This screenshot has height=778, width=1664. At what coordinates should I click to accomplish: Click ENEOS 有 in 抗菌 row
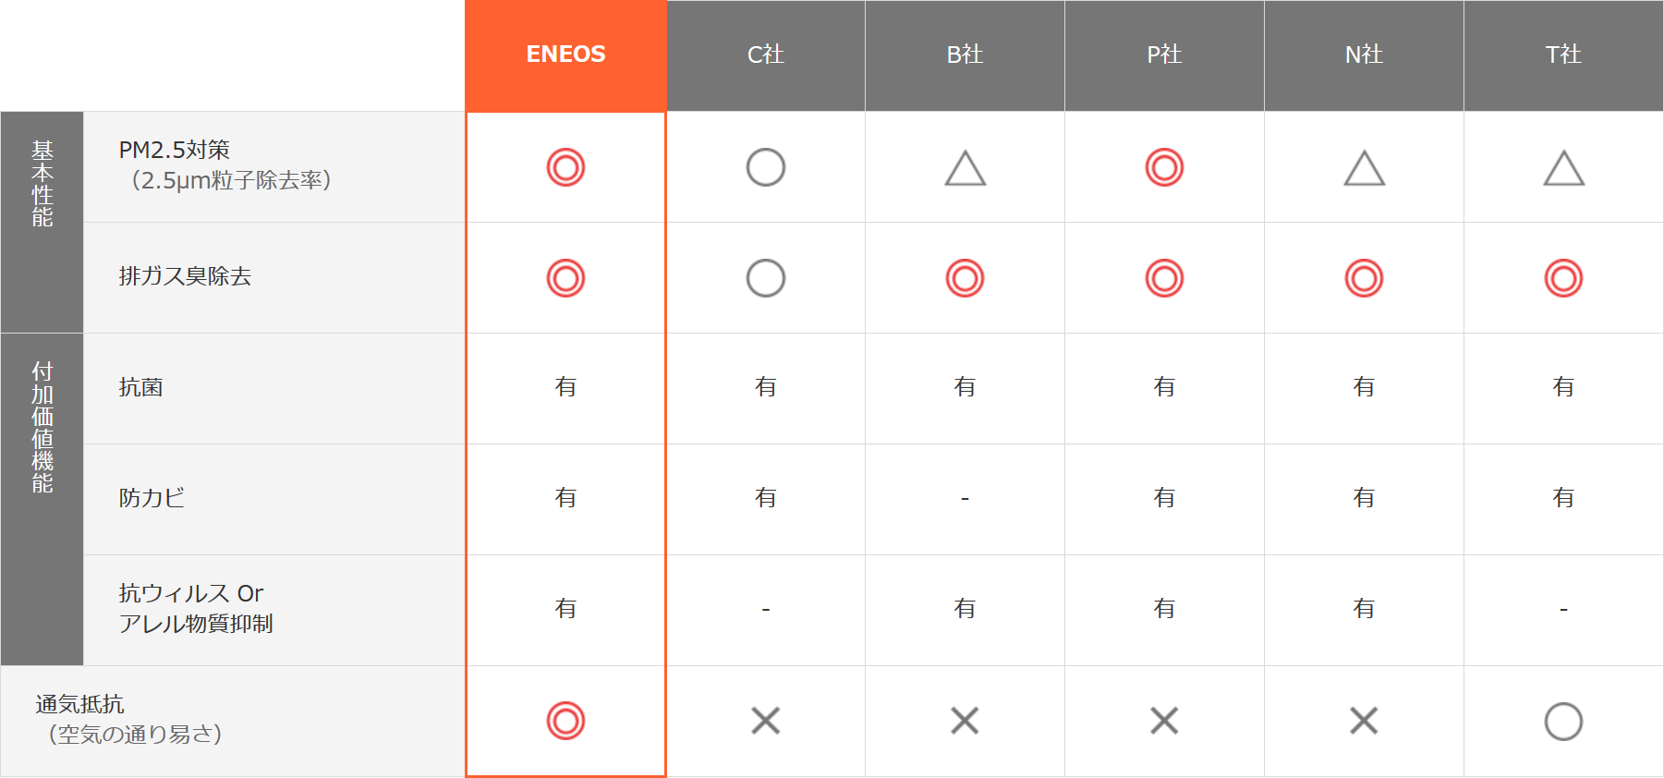click(565, 387)
